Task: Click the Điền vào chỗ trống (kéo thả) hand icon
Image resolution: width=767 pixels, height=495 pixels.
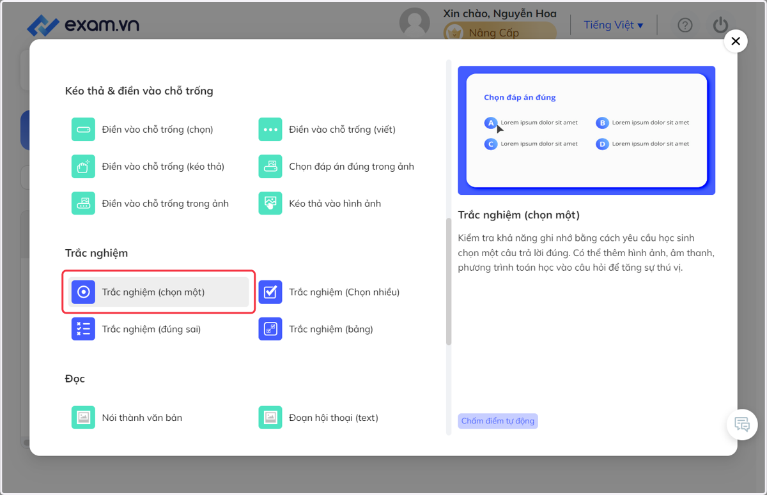Action: click(x=83, y=167)
